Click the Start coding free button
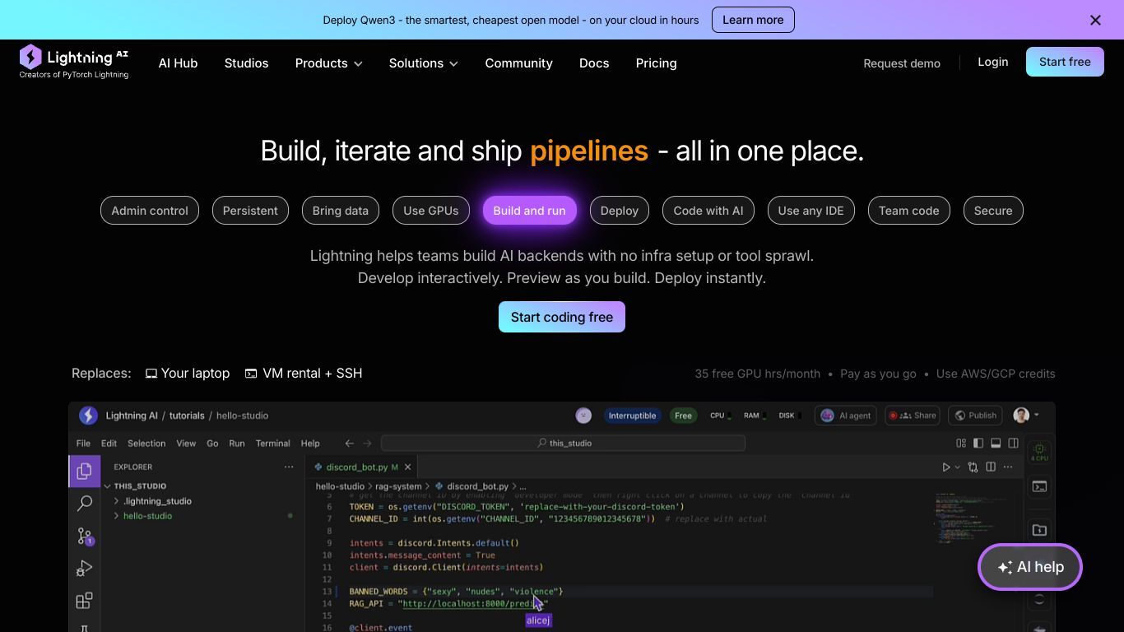This screenshot has width=1124, height=632. click(x=561, y=317)
